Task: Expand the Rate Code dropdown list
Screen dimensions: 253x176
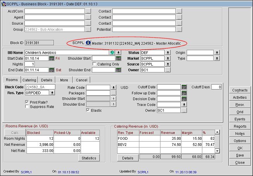Action: pos(114,87)
